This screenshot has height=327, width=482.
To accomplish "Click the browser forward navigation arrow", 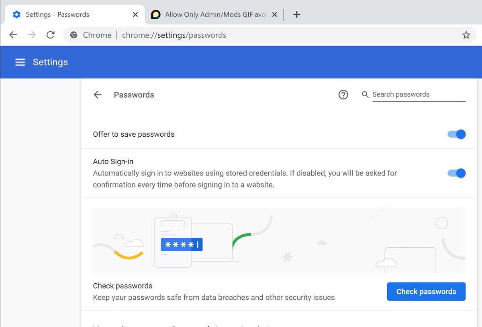I will pos(32,35).
